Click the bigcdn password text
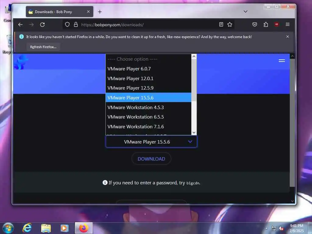312x234 pixels. pos(193,183)
